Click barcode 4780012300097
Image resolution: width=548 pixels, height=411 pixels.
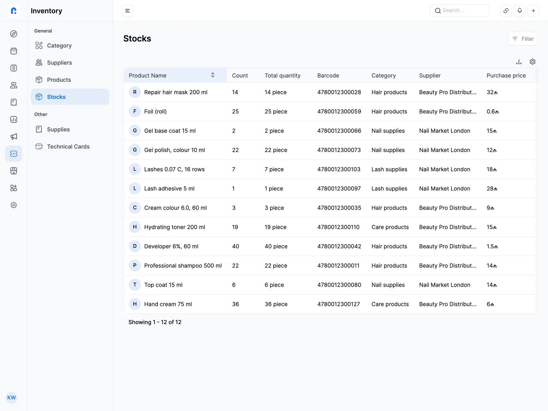point(339,188)
